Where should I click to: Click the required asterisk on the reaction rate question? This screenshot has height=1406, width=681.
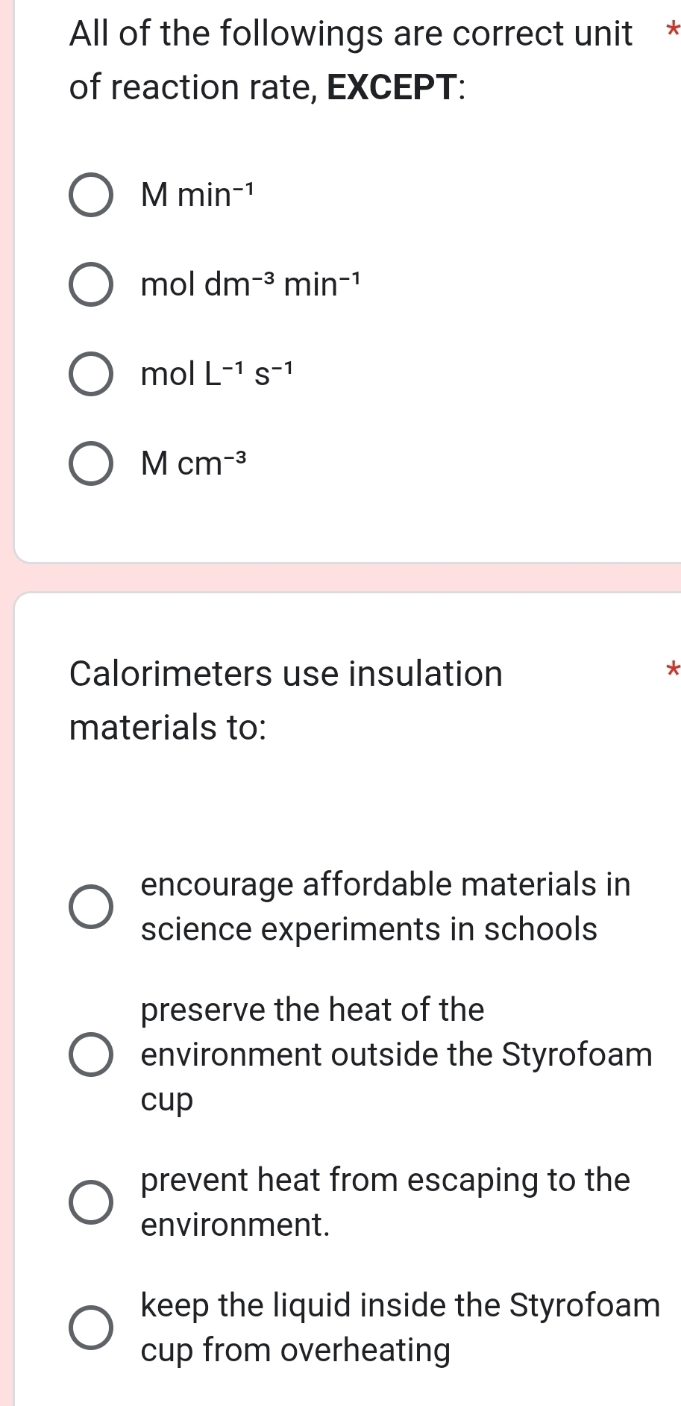coord(672,31)
